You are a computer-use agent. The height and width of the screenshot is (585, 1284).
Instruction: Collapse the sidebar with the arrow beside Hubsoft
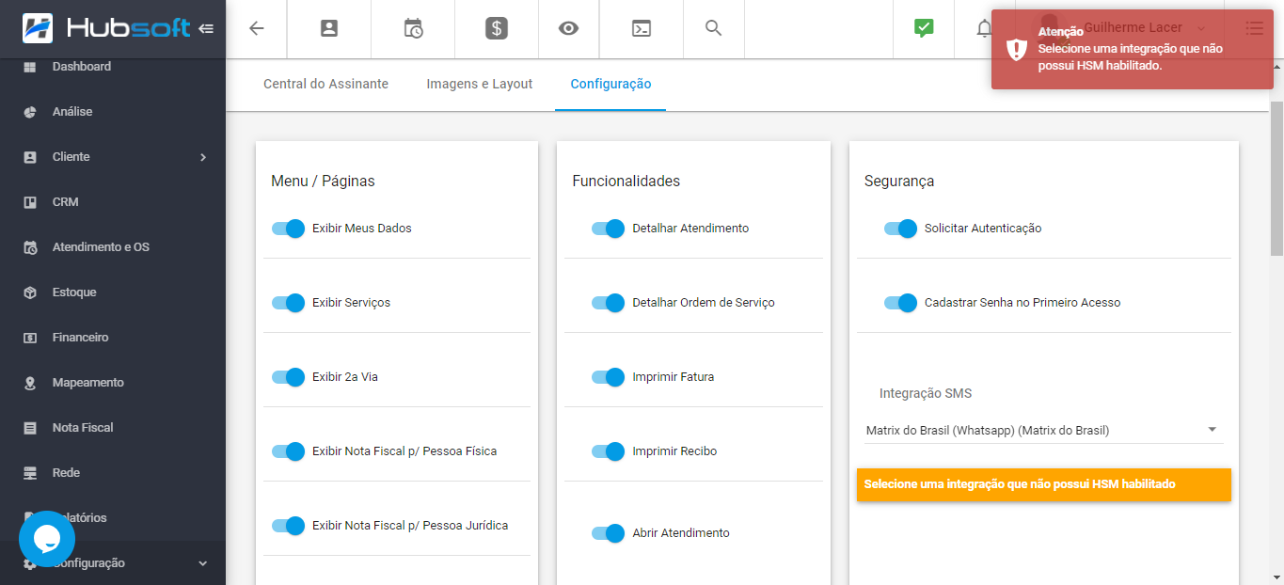click(x=206, y=28)
